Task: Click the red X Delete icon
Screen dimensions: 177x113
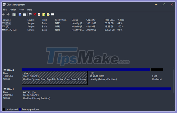Action: 35,14
